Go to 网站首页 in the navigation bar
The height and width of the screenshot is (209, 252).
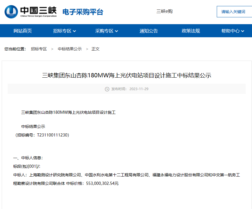coord(23,31)
